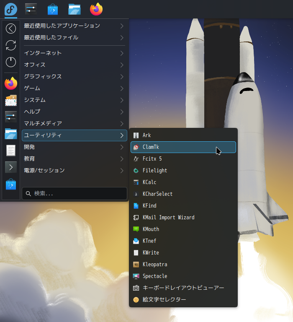The image size is (293, 322).
Task: Open file manager favorite in launcher sidebar
Action: (x=11, y=134)
